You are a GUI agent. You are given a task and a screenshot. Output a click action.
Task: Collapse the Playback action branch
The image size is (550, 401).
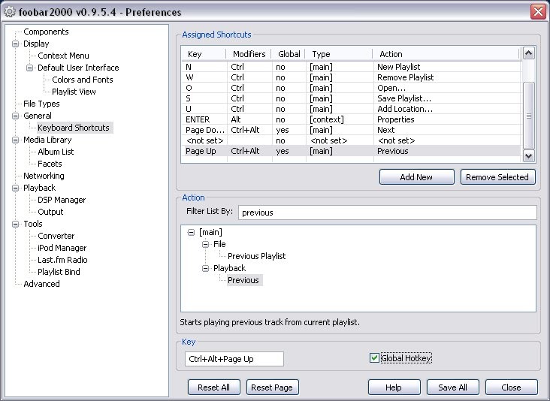click(206, 268)
